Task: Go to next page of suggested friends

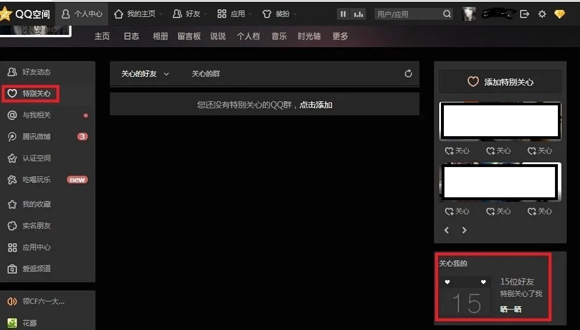Action: pyautogui.click(x=464, y=230)
